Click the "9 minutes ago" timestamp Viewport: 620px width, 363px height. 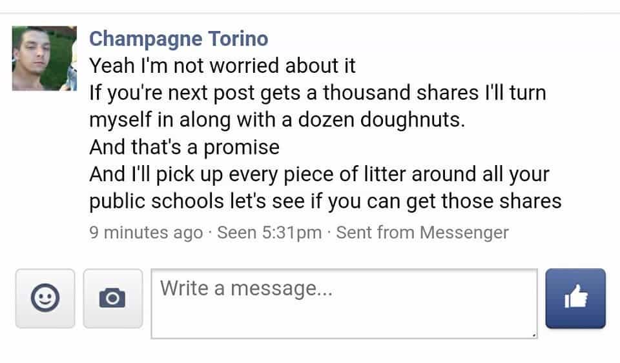[145, 233]
